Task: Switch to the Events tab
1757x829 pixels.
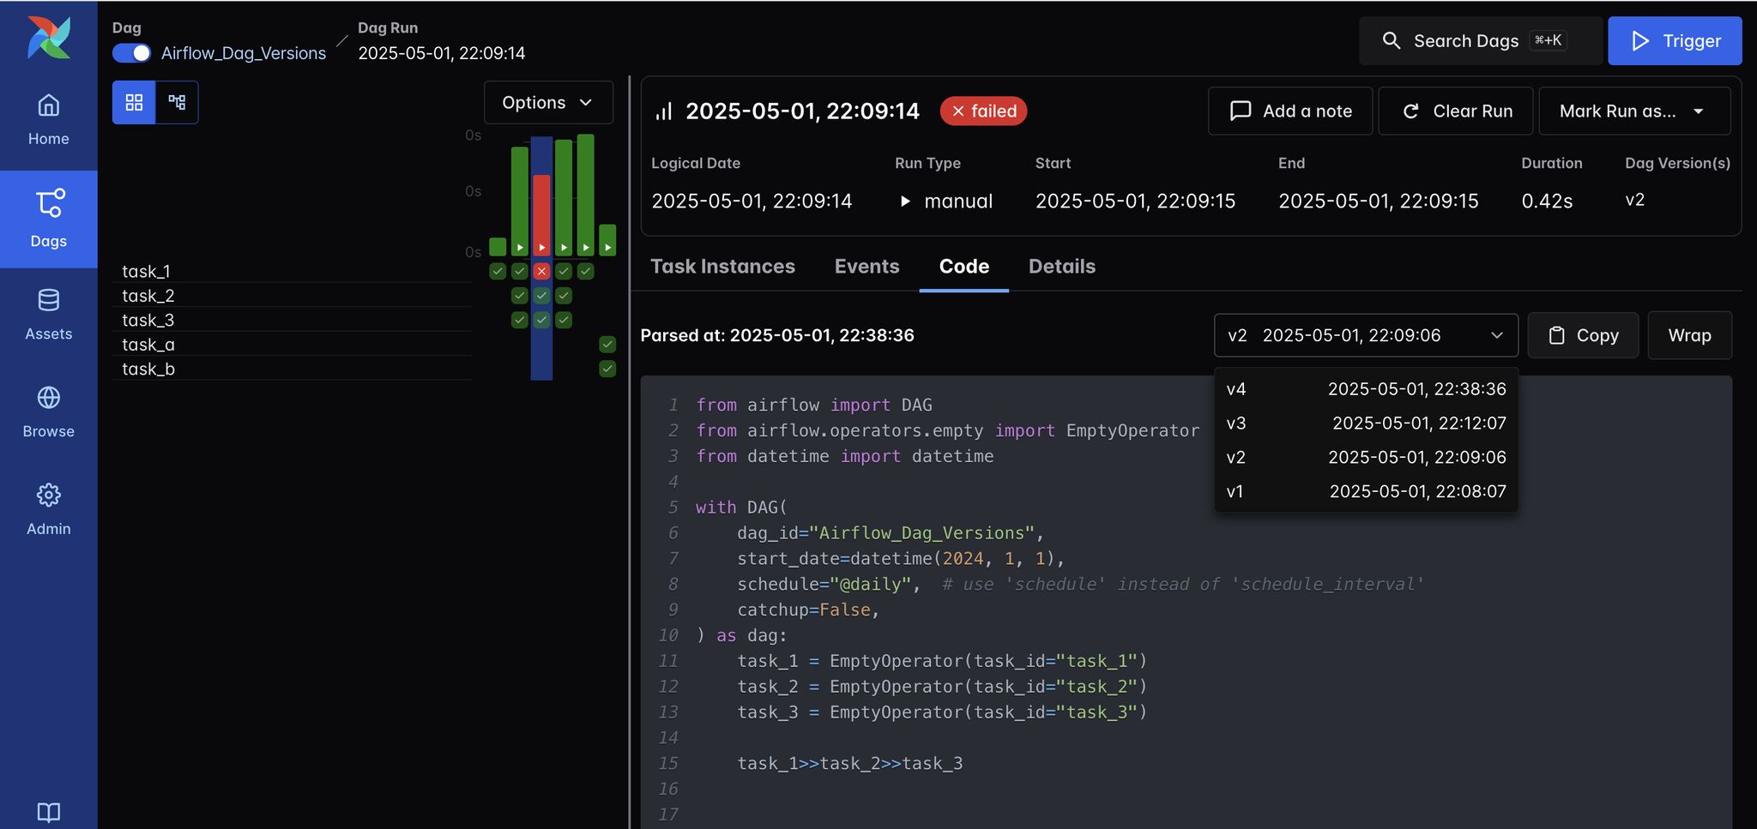Action: tap(866, 267)
